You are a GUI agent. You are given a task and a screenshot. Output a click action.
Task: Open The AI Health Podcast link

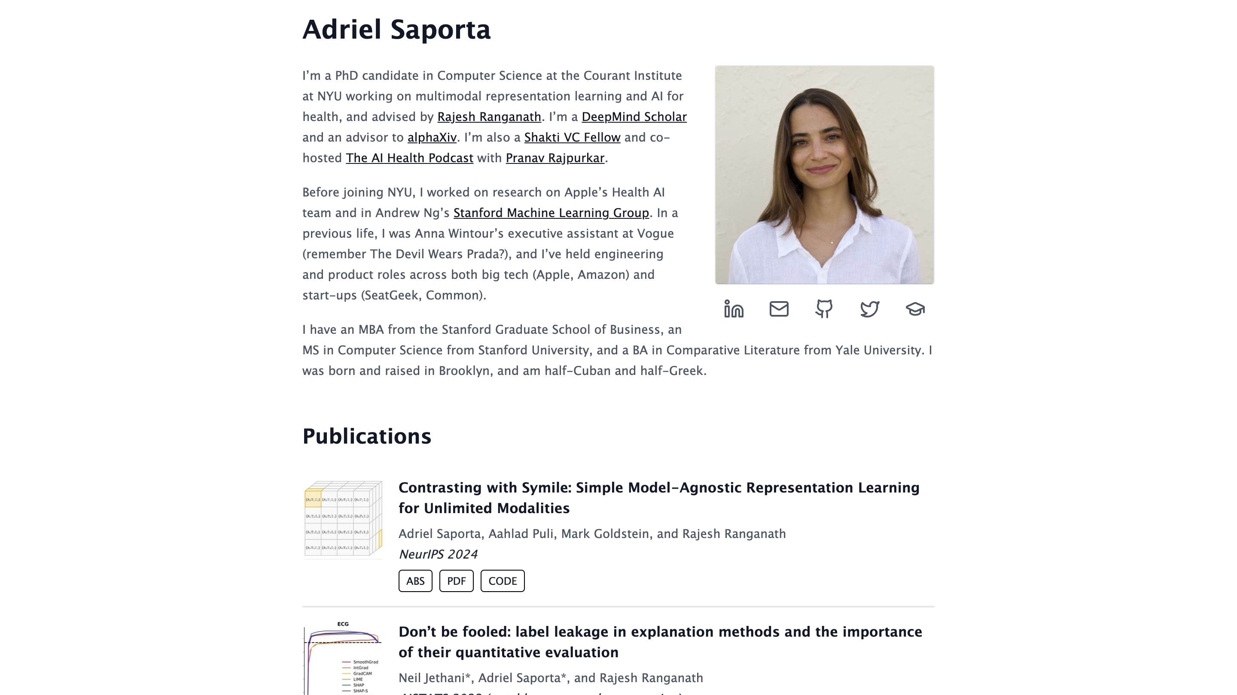click(x=409, y=158)
